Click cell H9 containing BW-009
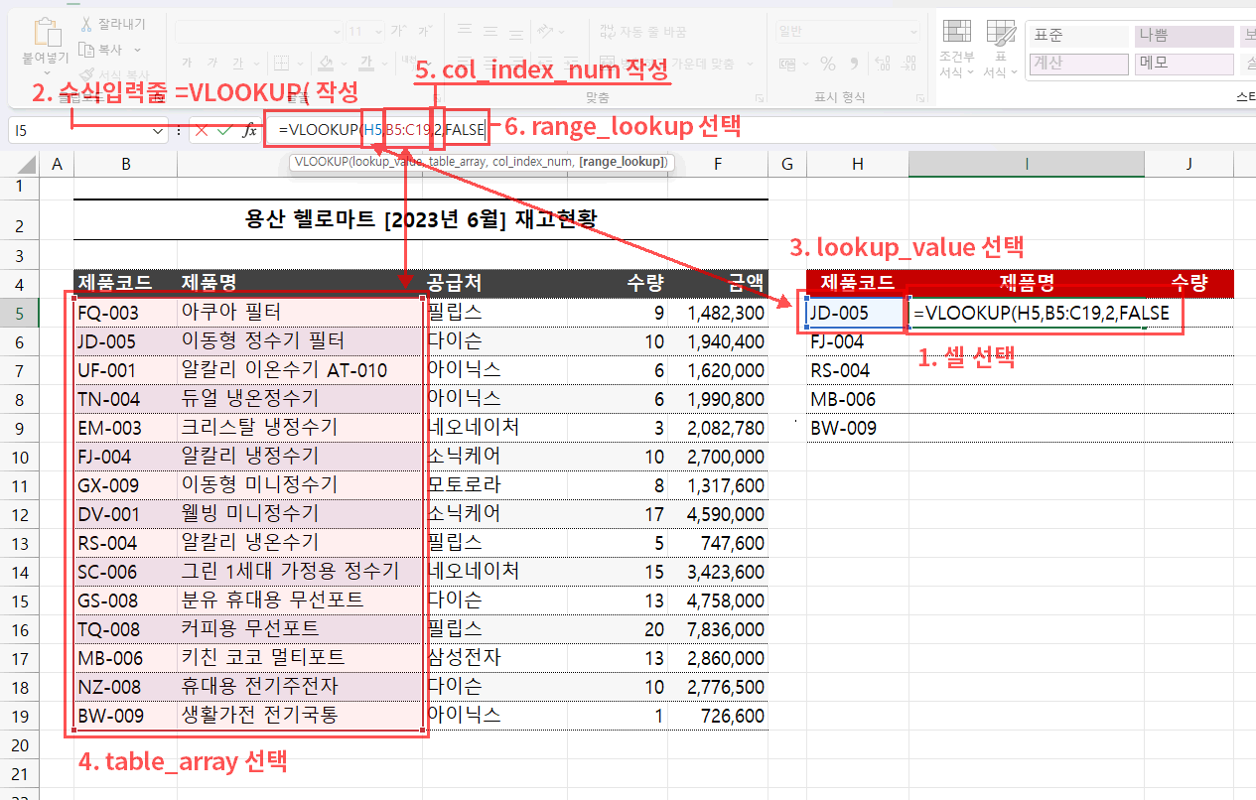The height and width of the screenshot is (800, 1256). click(857, 428)
